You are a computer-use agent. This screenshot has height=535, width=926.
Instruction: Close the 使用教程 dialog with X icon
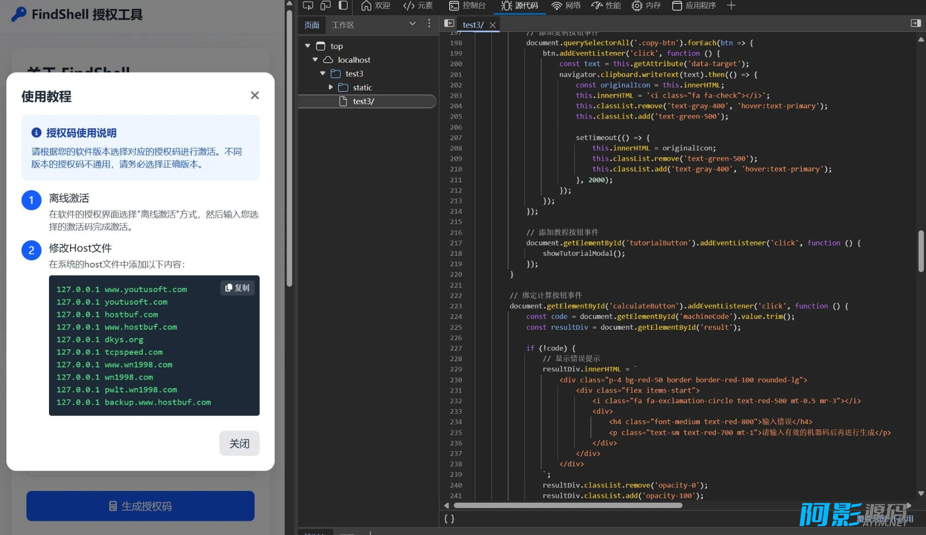point(255,96)
